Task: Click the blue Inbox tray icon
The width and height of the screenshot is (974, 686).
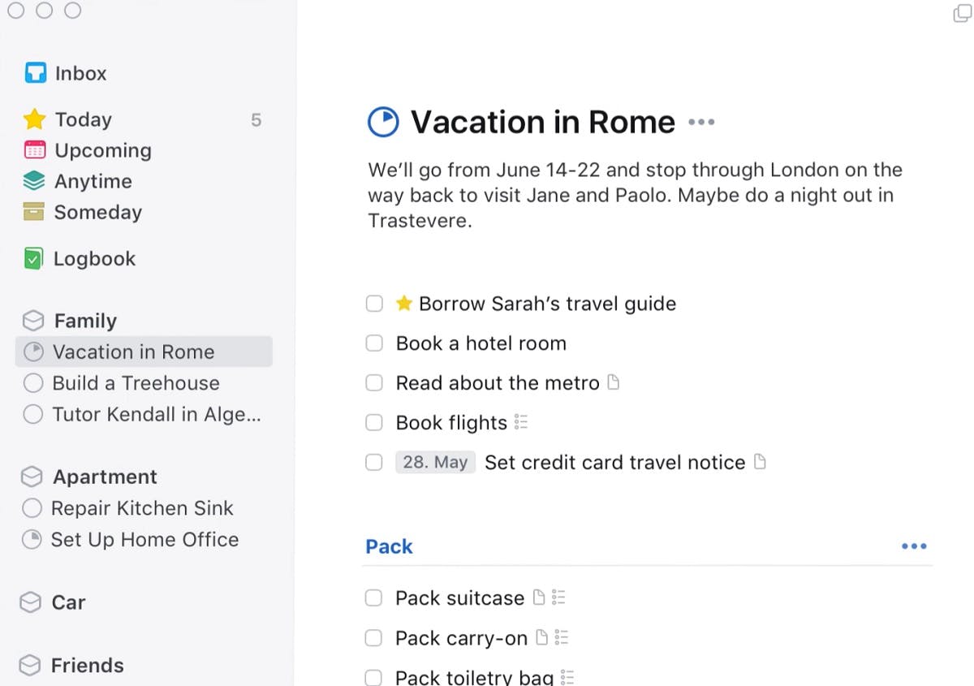Action: (35, 73)
